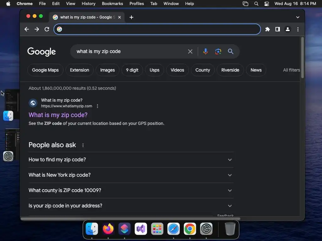This screenshot has width=322, height=241.
Task: Select the 9 digit filter chip
Action: pos(132,70)
